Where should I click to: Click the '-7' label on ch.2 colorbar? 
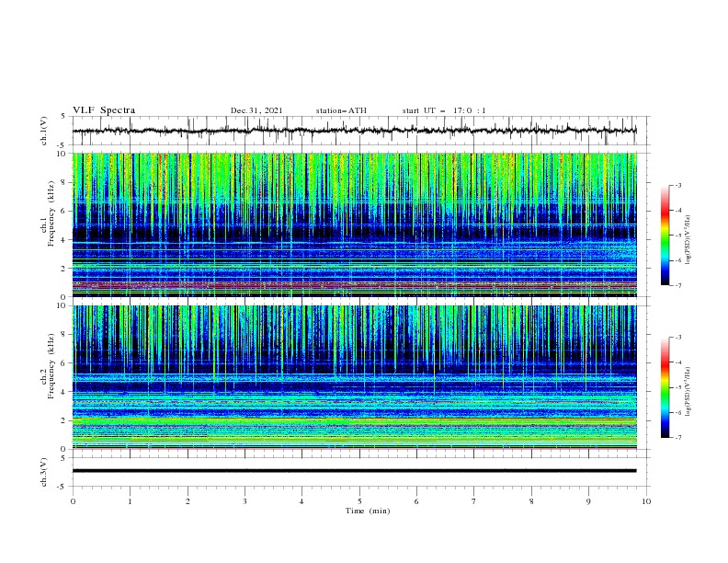(677, 437)
